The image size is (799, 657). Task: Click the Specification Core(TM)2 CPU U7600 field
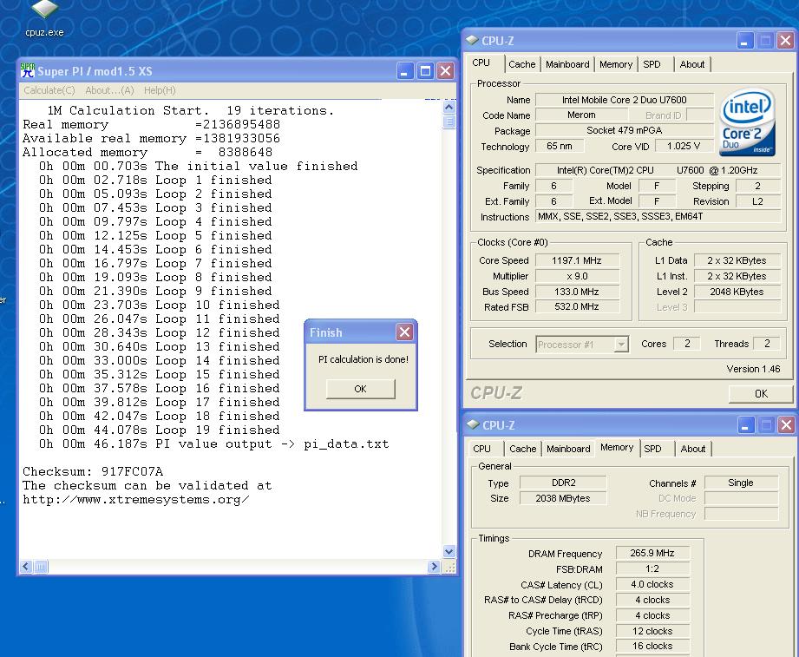[x=658, y=170]
